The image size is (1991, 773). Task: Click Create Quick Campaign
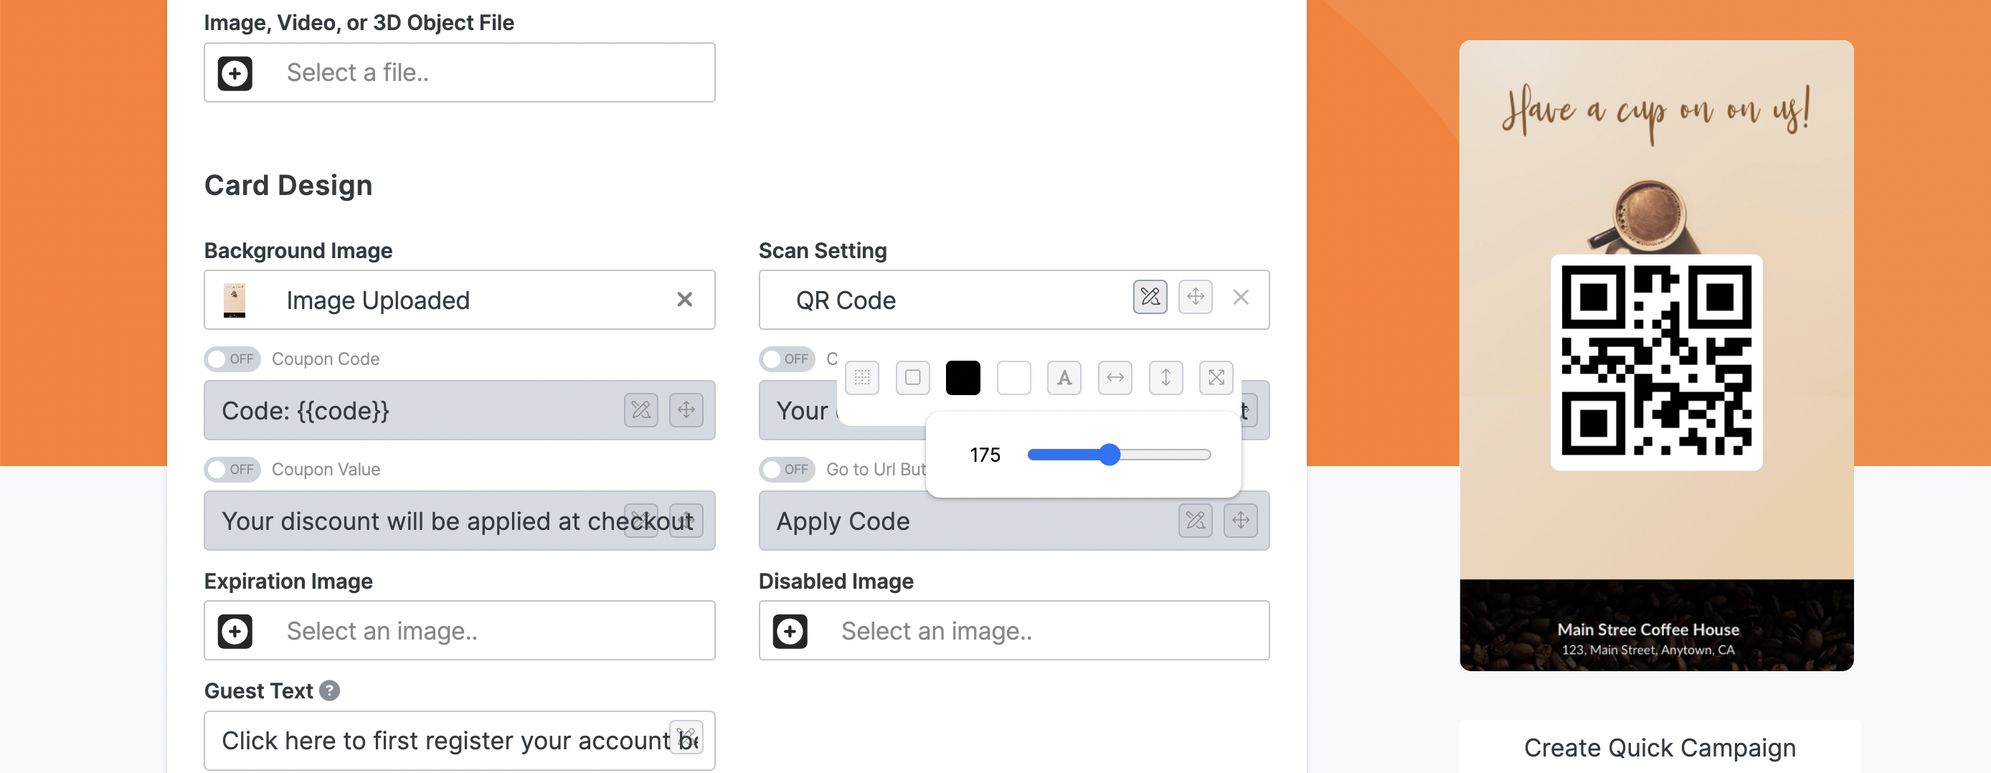point(1660,749)
